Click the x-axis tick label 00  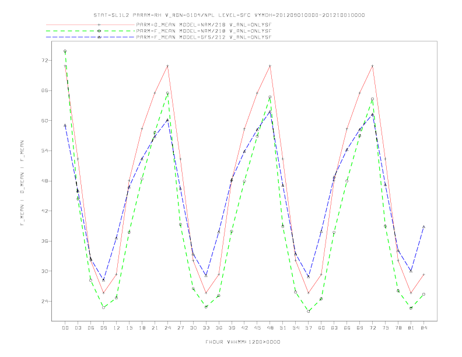pyautogui.click(x=65, y=328)
